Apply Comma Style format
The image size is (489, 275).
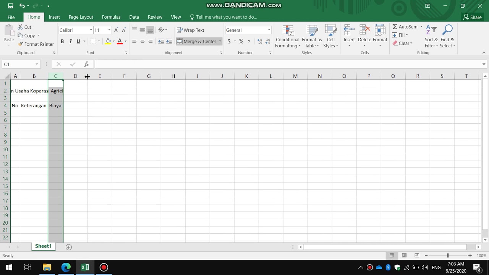[249, 41]
